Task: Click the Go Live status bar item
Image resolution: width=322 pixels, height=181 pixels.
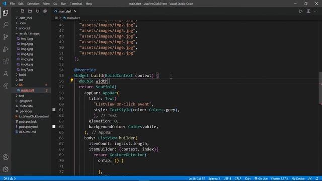Action: click(261, 179)
